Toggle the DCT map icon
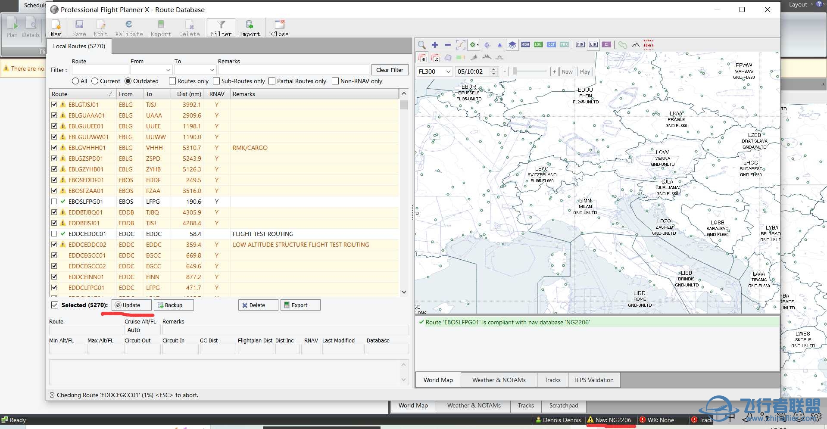This screenshot has width=827, height=429. 551,45
